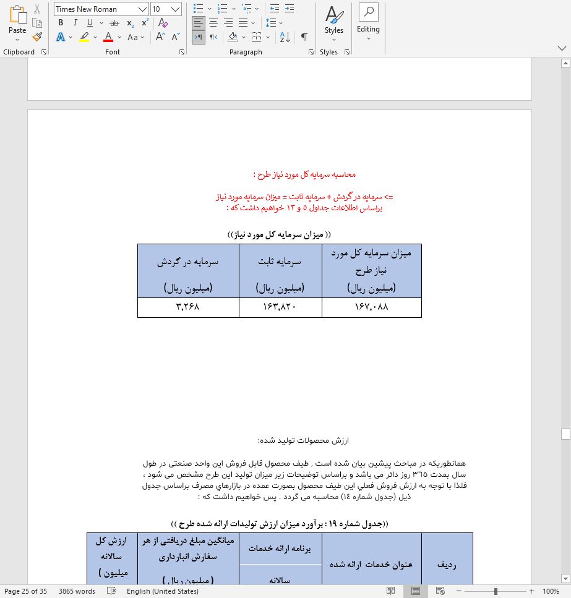Toggle italic formatting
571x598 pixels.
coord(74,23)
